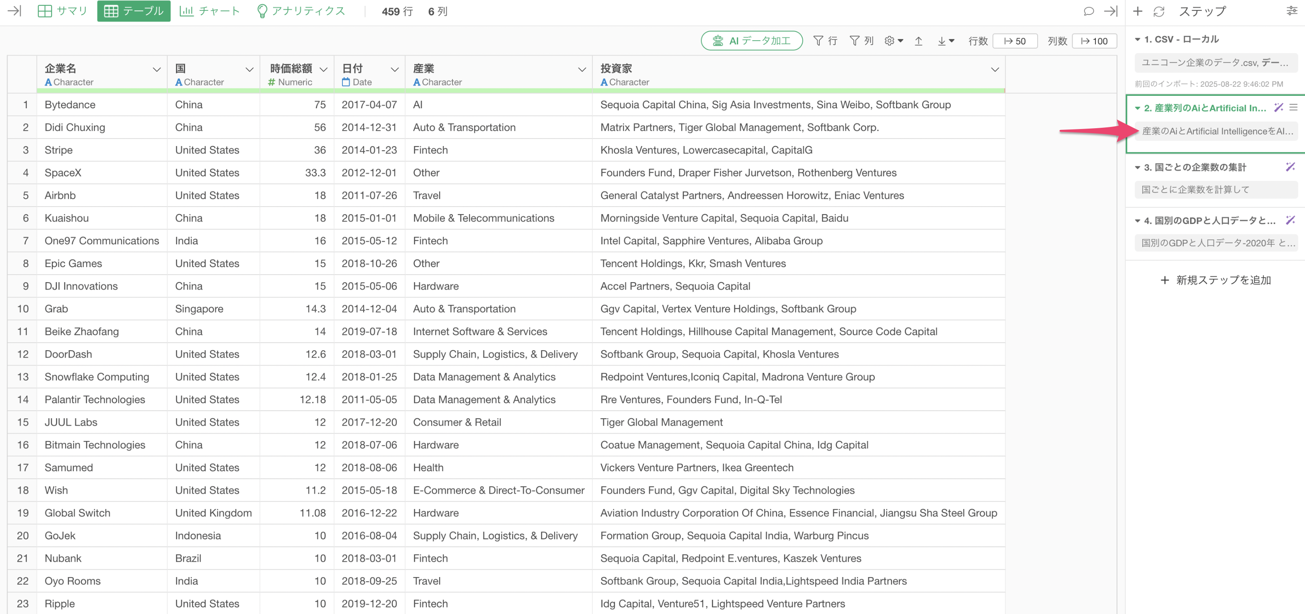Click the 2017-04-07 date cell
The height and width of the screenshot is (614, 1305).
(369, 105)
